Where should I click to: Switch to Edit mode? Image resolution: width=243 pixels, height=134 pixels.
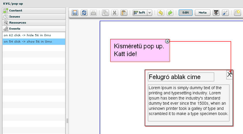186,13
